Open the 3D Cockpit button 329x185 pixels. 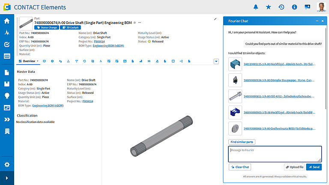71,27
